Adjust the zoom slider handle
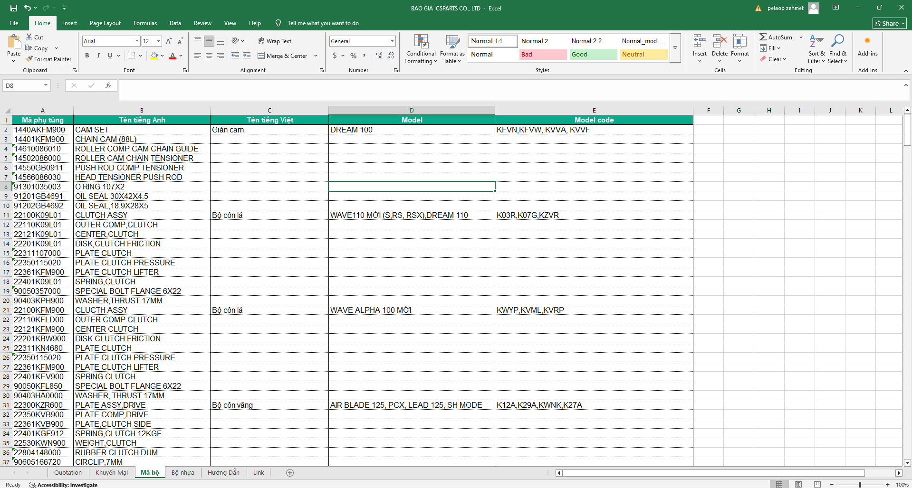The height and width of the screenshot is (488, 912). [x=860, y=485]
